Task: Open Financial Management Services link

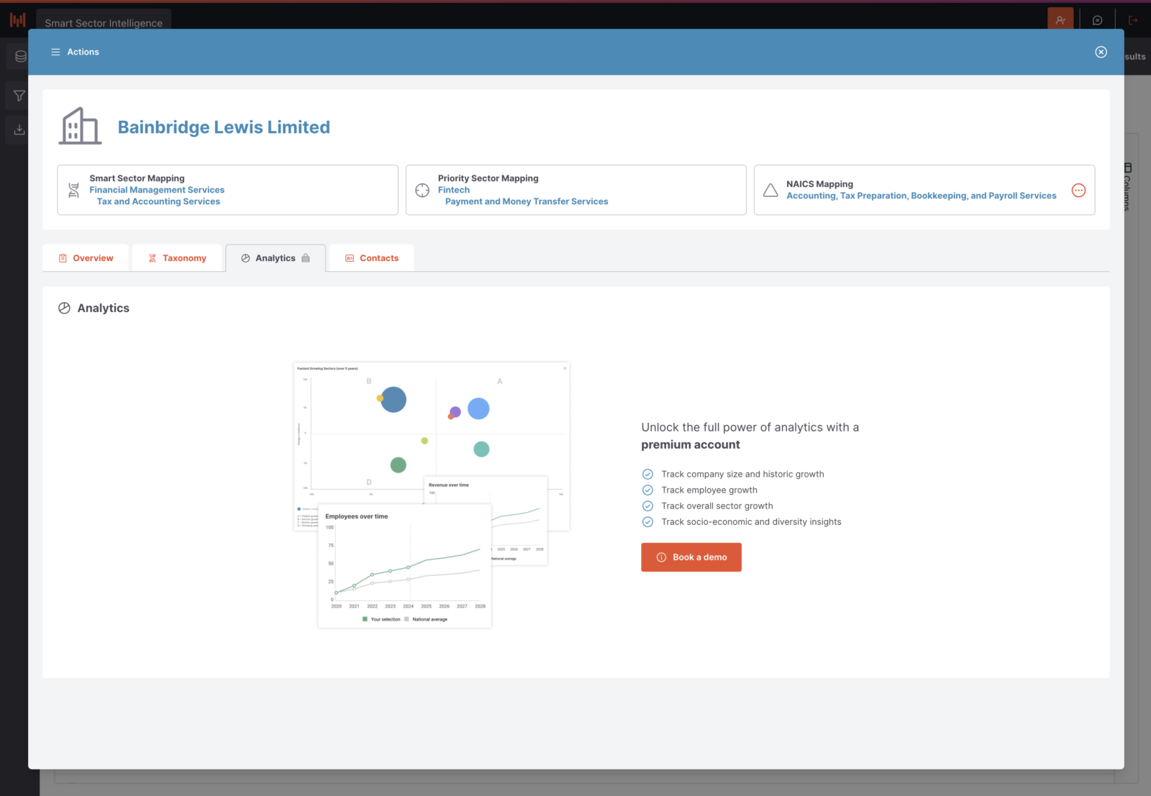Action: (x=157, y=190)
